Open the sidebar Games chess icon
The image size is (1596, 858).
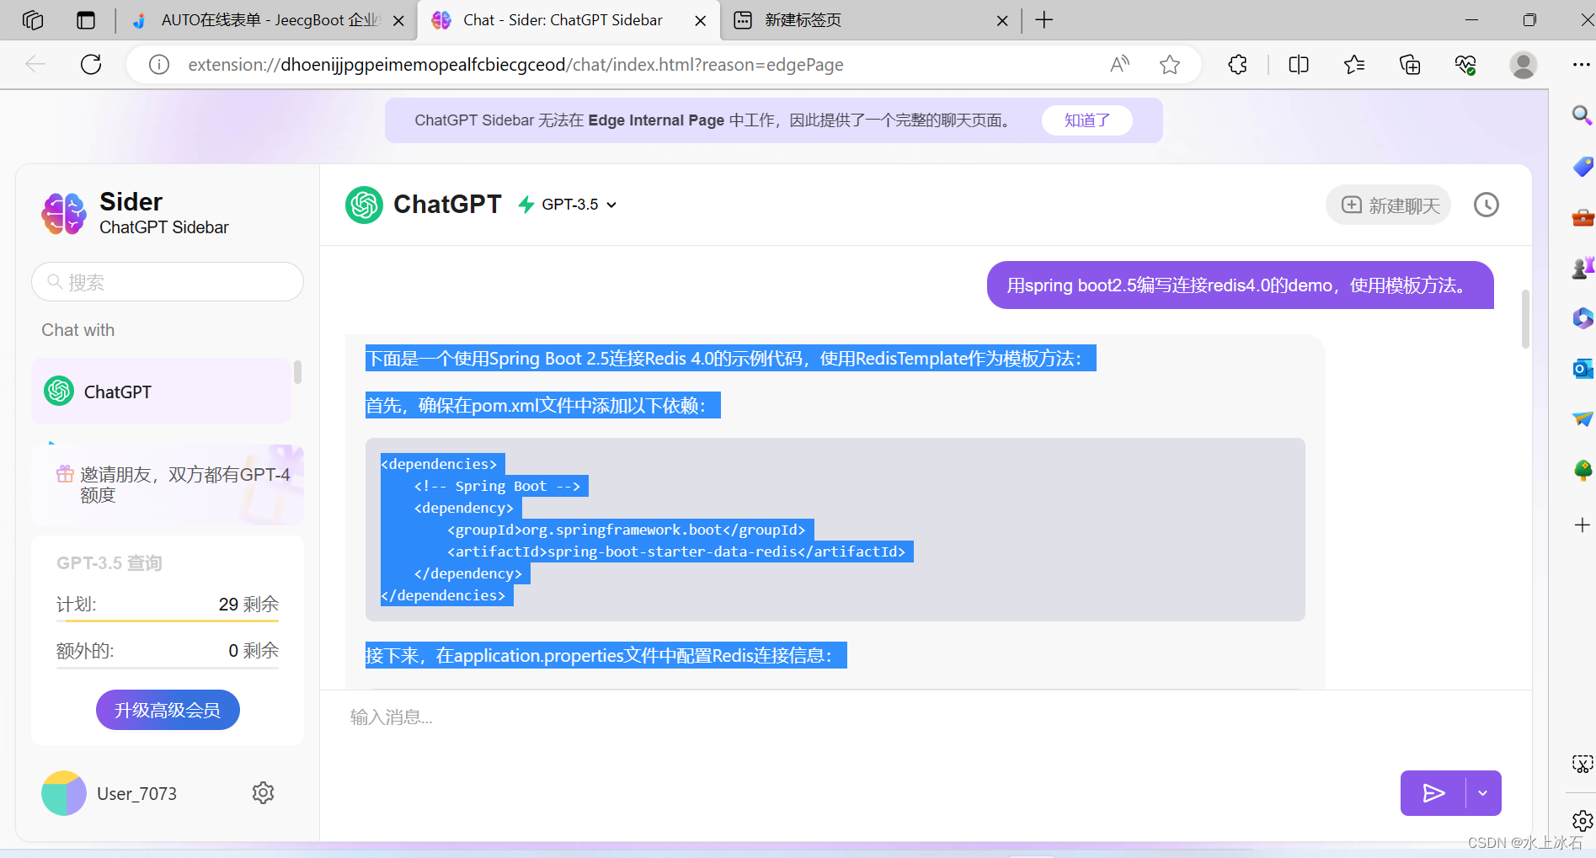pyautogui.click(x=1583, y=268)
